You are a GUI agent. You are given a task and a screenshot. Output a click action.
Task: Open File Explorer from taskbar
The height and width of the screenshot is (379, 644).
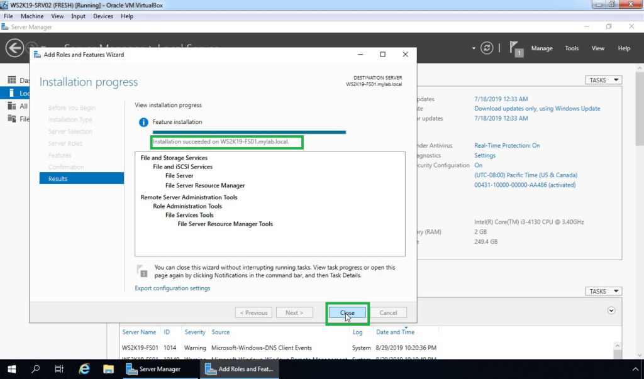tap(108, 369)
